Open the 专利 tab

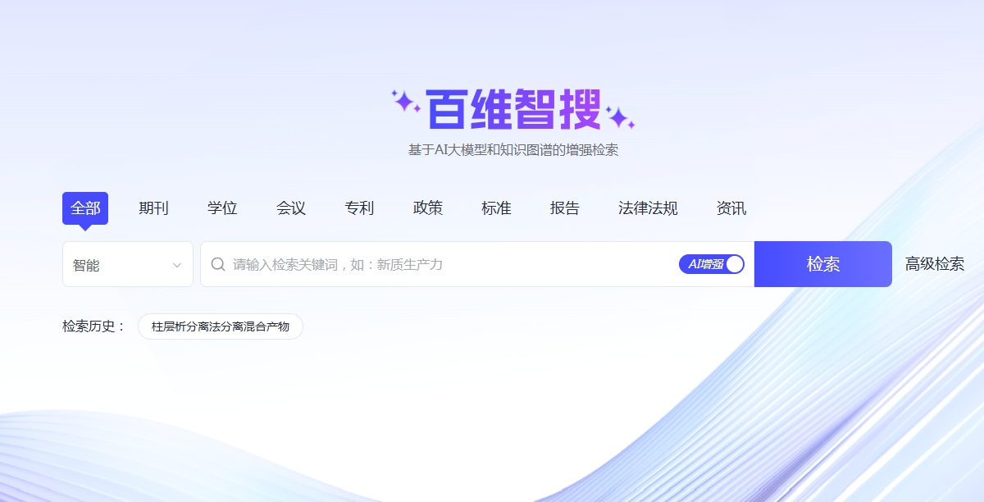pyautogui.click(x=359, y=208)
